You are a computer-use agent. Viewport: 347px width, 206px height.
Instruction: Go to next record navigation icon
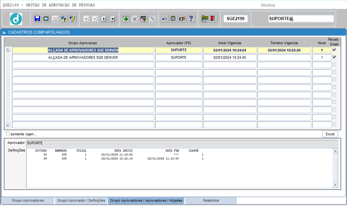click(x=104, y=19)
